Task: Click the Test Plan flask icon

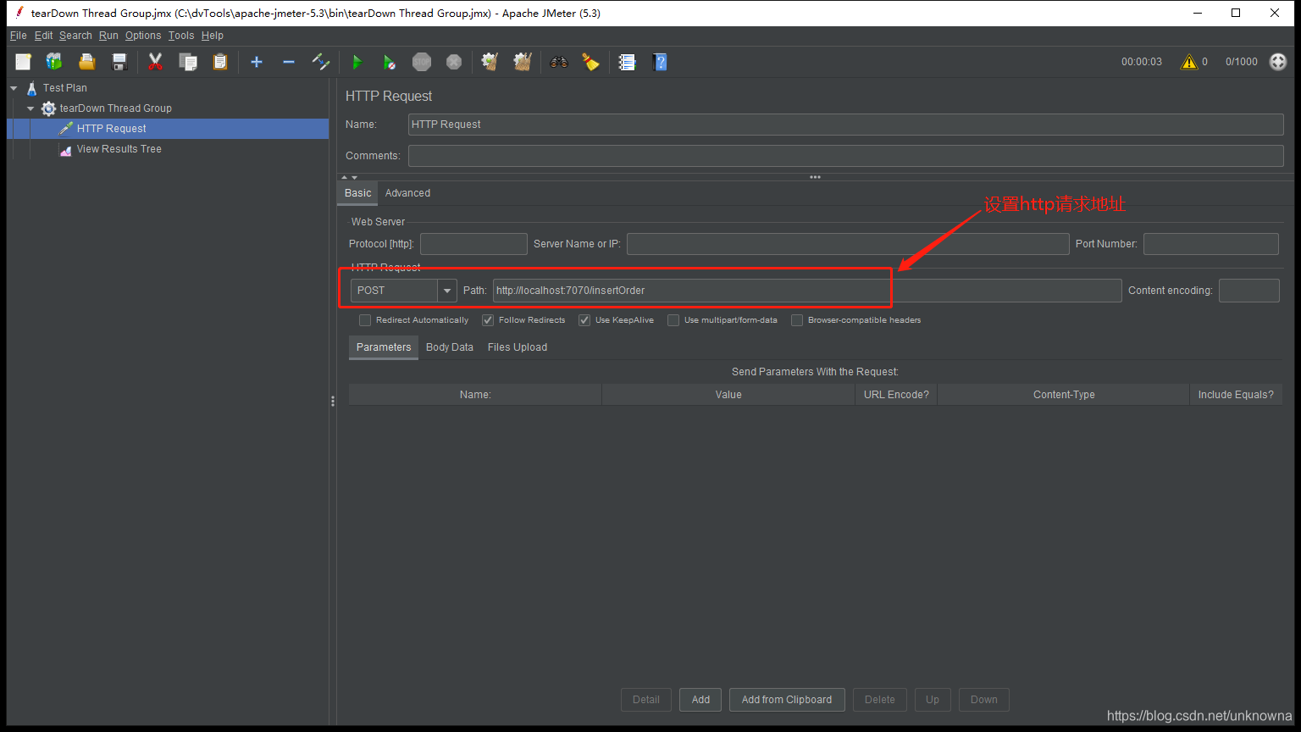Action: point(31,88)
